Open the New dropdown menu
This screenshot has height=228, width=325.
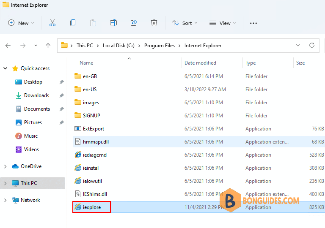pos(21,23)
